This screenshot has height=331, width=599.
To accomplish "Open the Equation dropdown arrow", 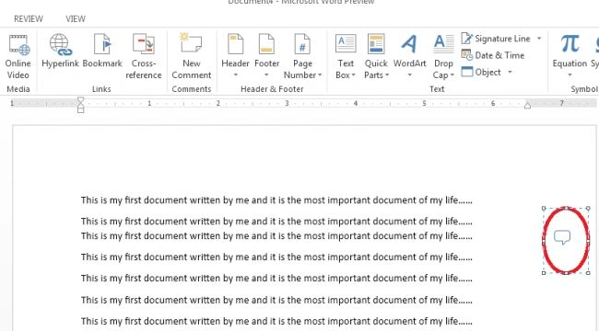I will [570, 74].
